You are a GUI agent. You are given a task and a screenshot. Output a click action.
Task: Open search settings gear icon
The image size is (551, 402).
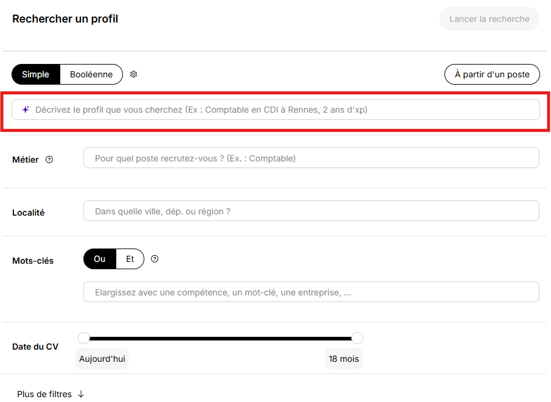coord(133,74)
